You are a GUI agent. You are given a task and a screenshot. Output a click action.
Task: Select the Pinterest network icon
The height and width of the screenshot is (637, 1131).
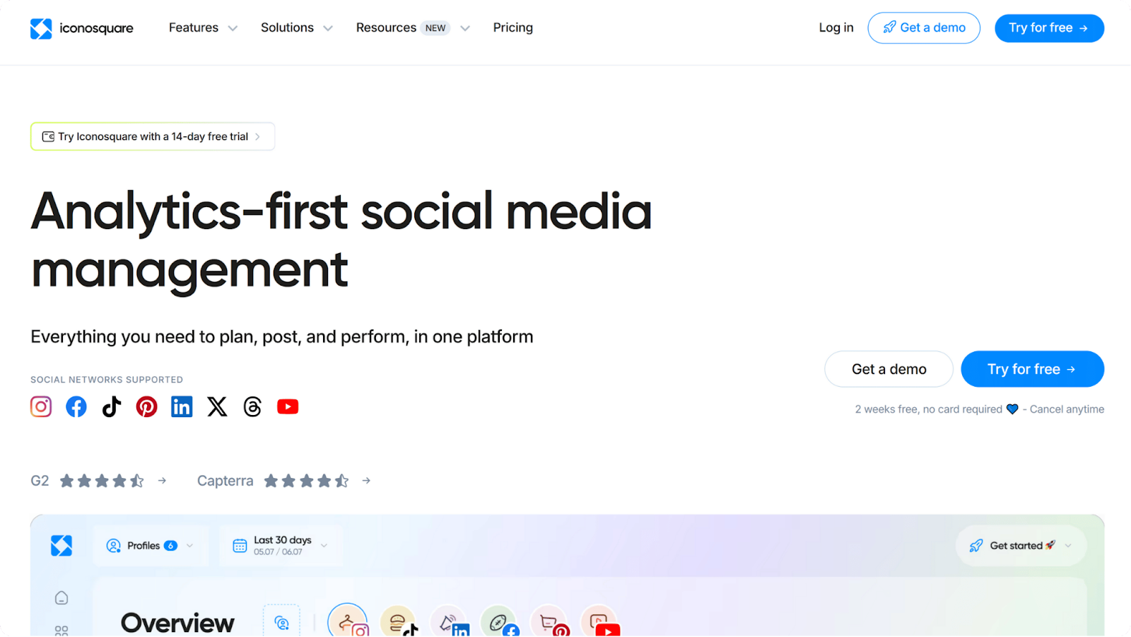pyautogui.click(x=146, y=407)
